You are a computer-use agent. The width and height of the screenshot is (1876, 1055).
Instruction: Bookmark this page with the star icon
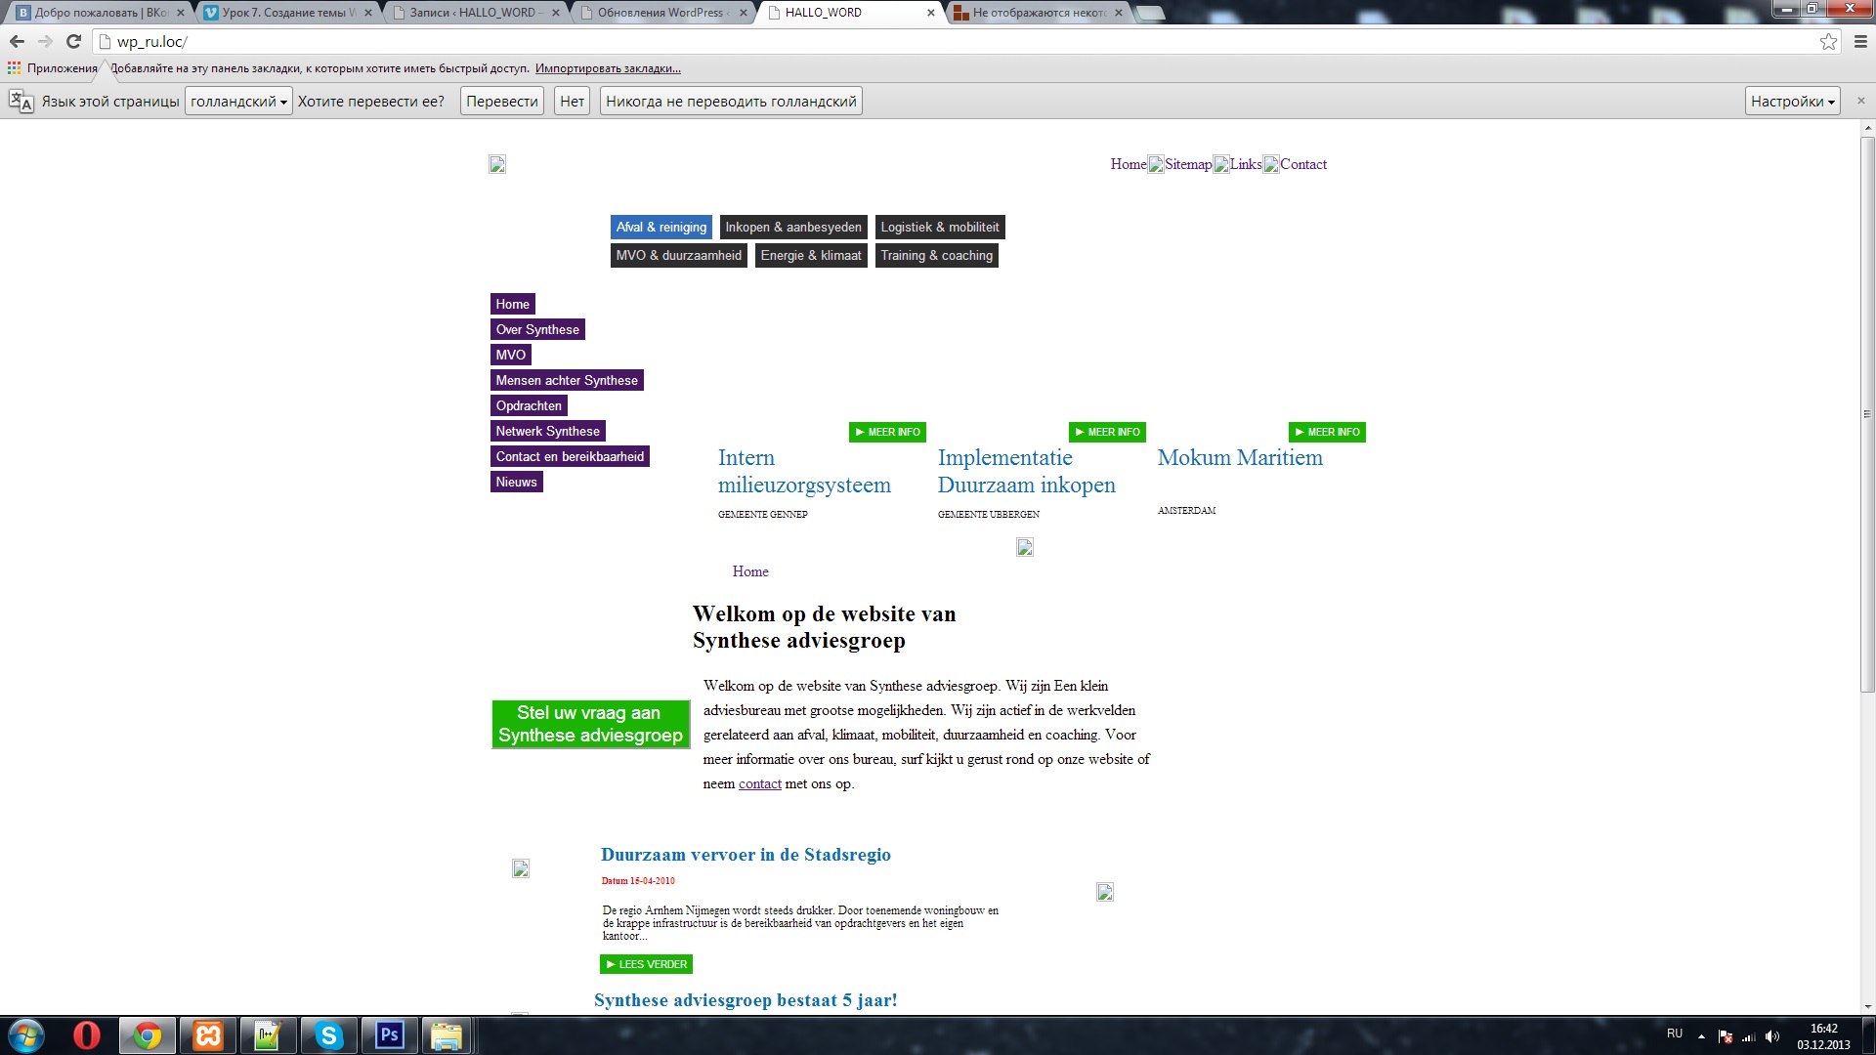pos(1828,41)
